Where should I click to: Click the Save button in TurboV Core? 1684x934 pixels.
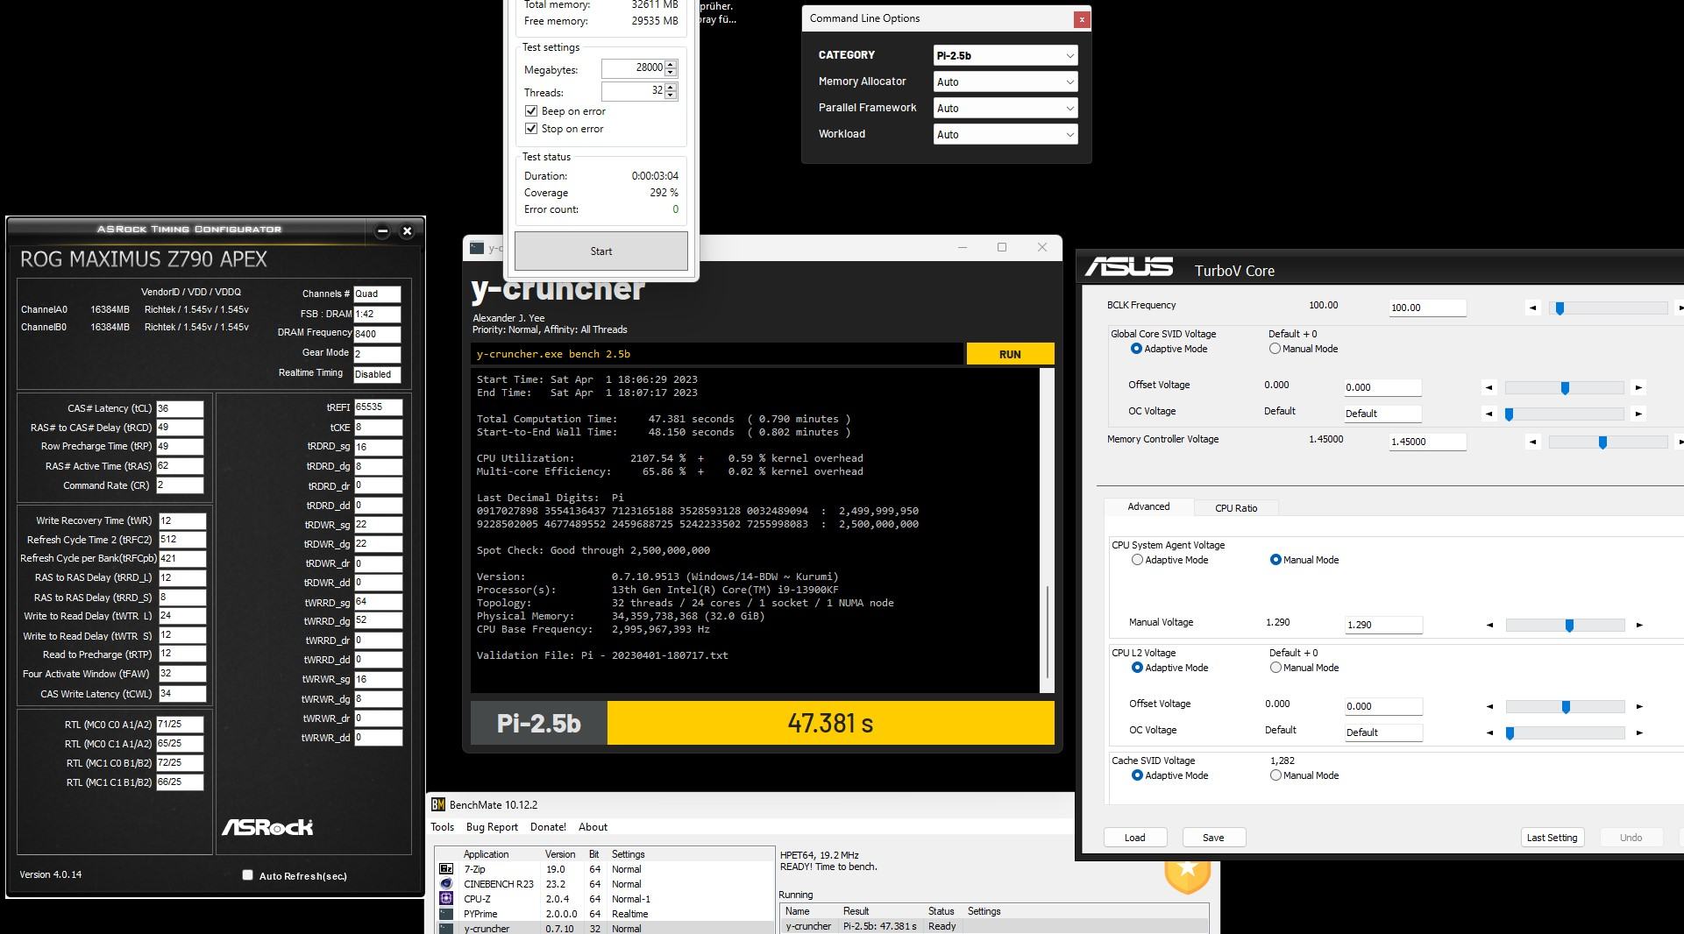click(x=1213, y=838)
